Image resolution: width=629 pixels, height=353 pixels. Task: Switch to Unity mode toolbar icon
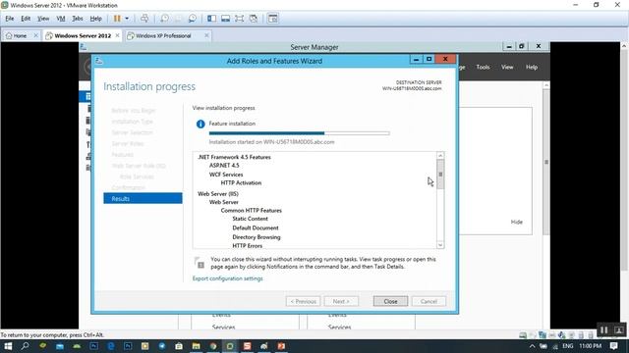tap(254, 19)
